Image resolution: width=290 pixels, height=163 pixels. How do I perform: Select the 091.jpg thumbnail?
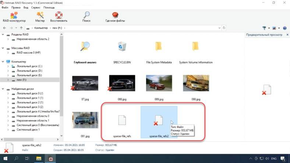tap(85, 120)
